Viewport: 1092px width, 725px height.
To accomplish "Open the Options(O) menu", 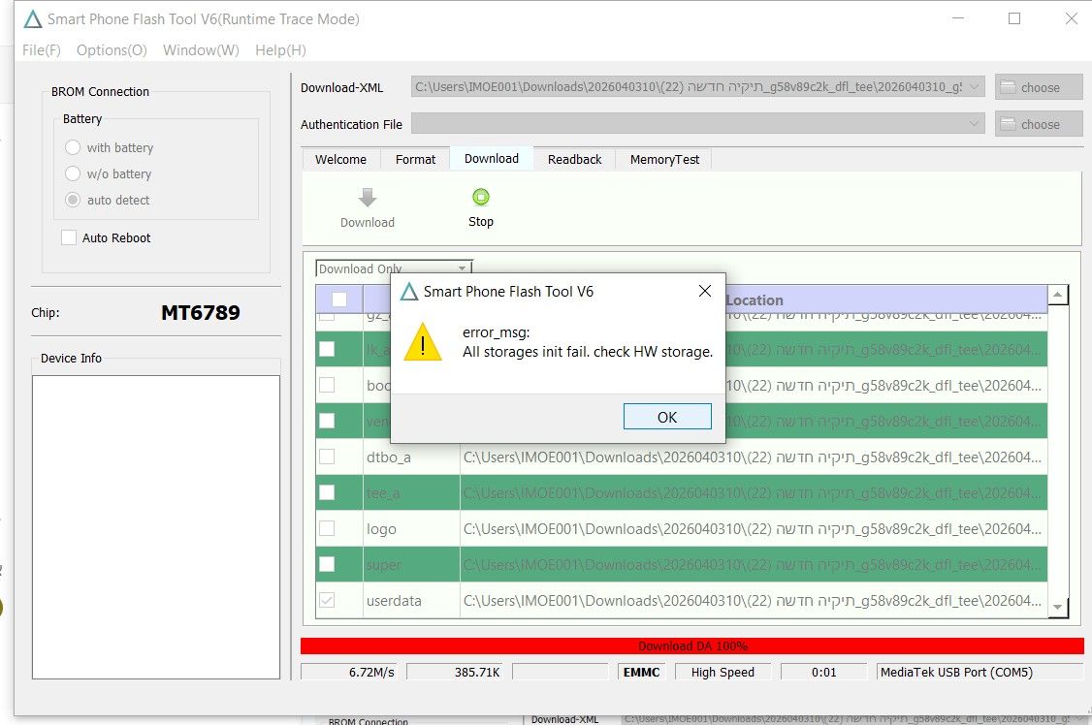I will click(x=112, y=50).
